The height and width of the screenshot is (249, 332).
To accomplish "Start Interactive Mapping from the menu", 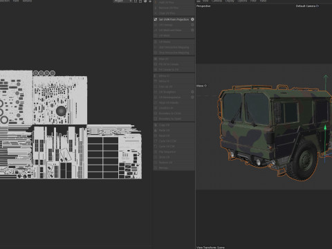I will click(174, 47).
